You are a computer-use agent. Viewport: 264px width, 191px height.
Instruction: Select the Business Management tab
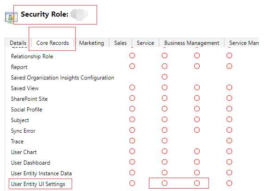pyautogui.click(x=191, y=43)
